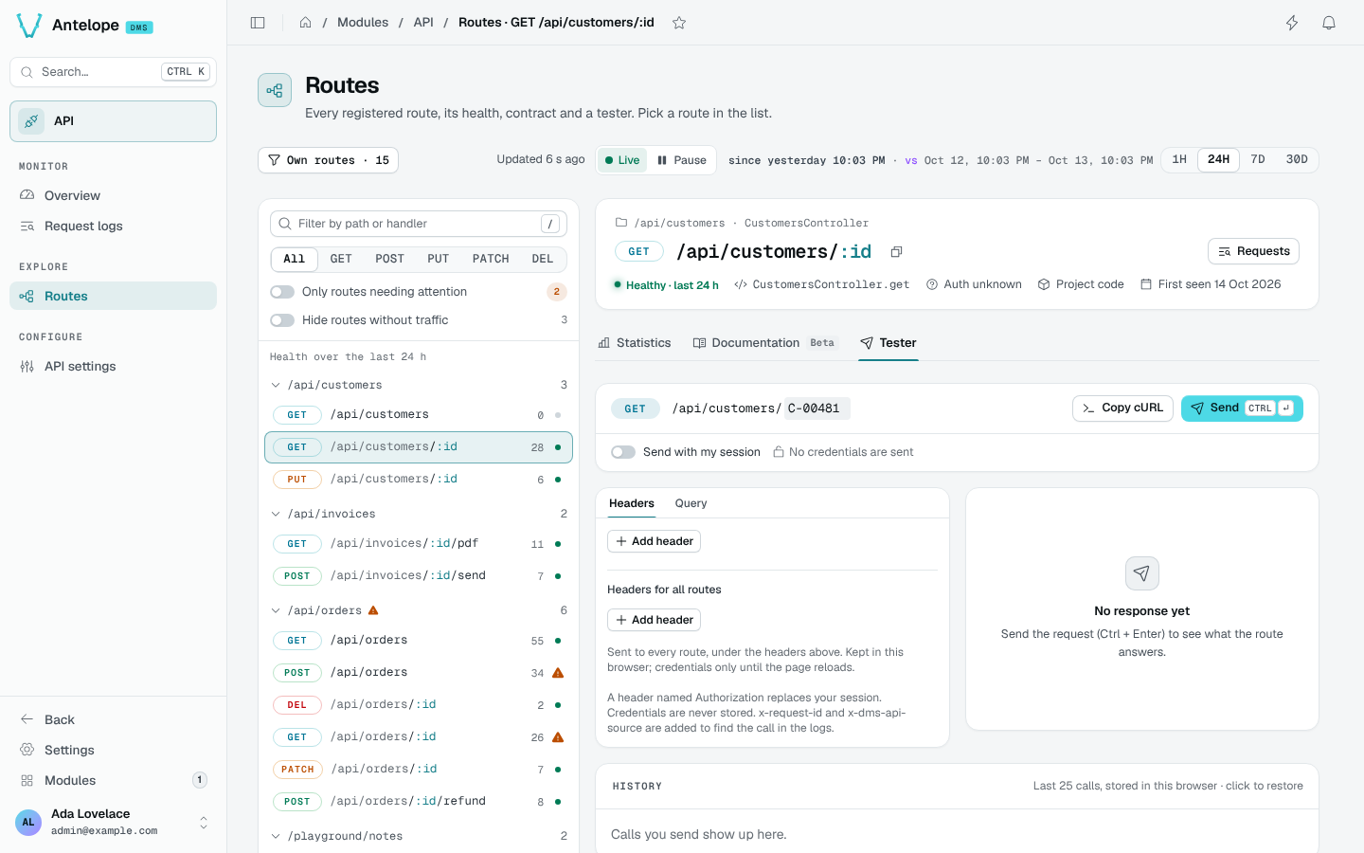Pause live updates
The height and width of the screenshot is (853, 1364).
(x=682, y=160)
